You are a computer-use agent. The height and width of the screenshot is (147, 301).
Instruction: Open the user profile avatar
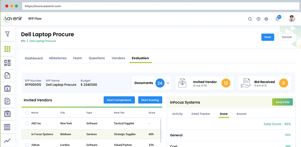(292, 19)
